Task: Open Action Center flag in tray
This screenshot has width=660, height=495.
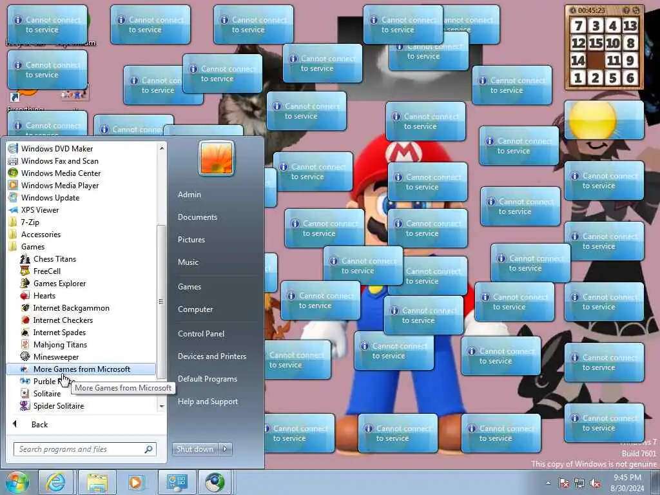Action: pos(564,483)
